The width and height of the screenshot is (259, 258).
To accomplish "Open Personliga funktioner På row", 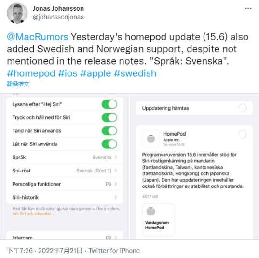I will tap(65, 184).
